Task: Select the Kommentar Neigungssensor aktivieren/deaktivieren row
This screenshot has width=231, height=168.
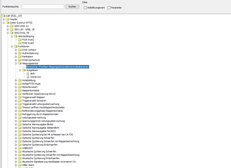Action: [x=58, y=67]
